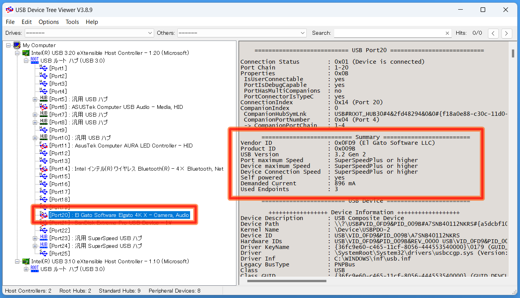The width and height of the screenshot is (520, 298).
Task: Click the [Port17] label in tree
Action: (x=59, y=192)
